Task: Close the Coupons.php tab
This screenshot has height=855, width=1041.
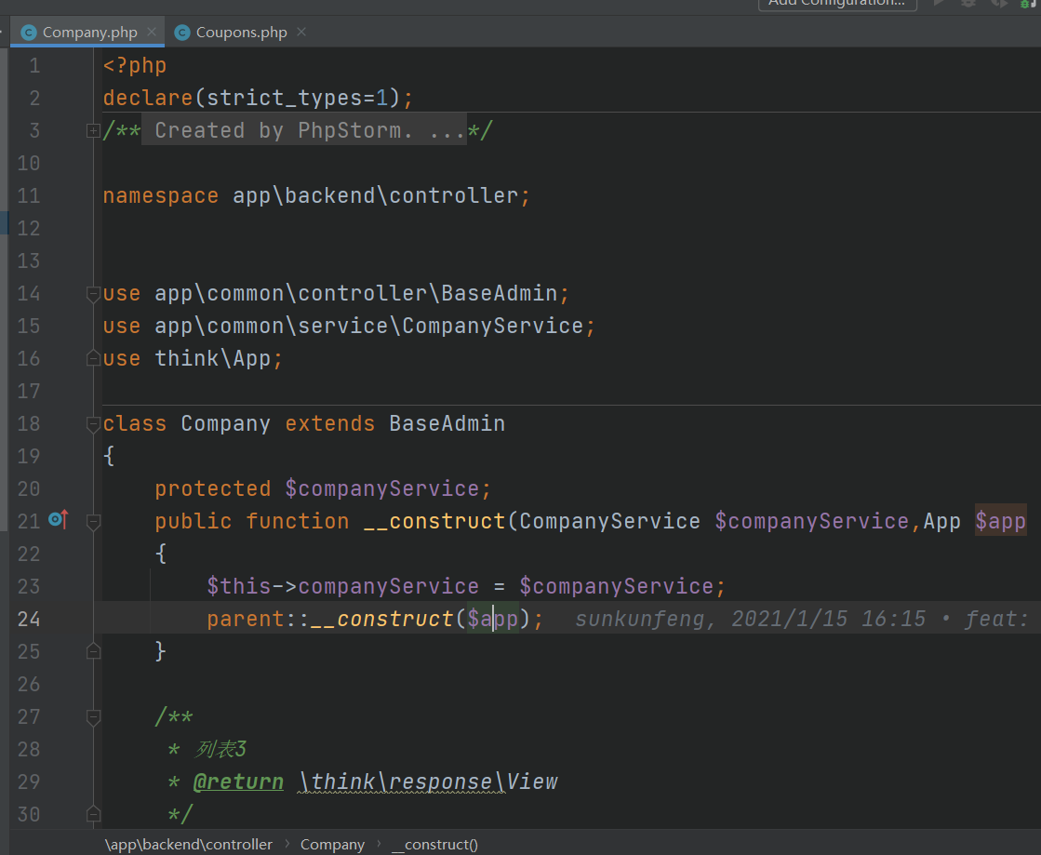Action: point(301,32)
